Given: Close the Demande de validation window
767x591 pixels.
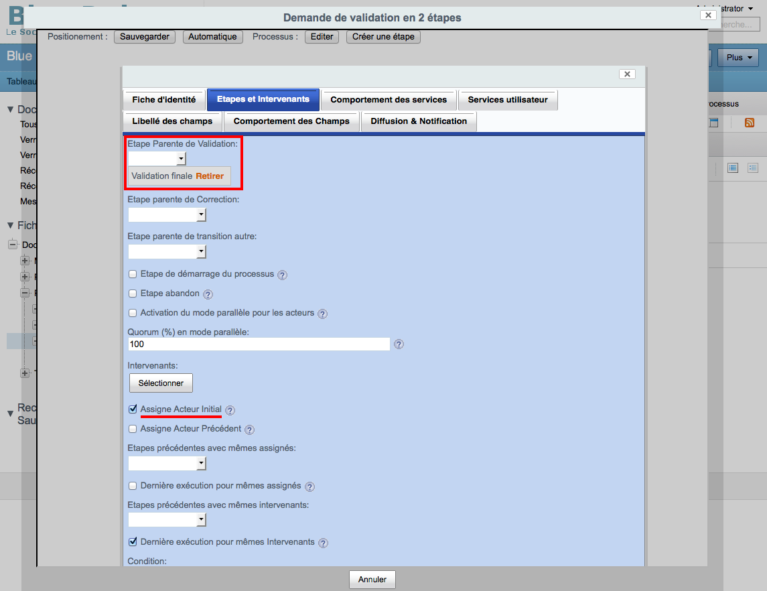Looking at the screenshot, I should 708,15.
